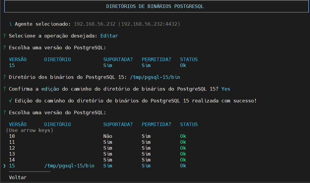Select PostgreSQL version 10 row
310x183 pixels.
point(97,136)
